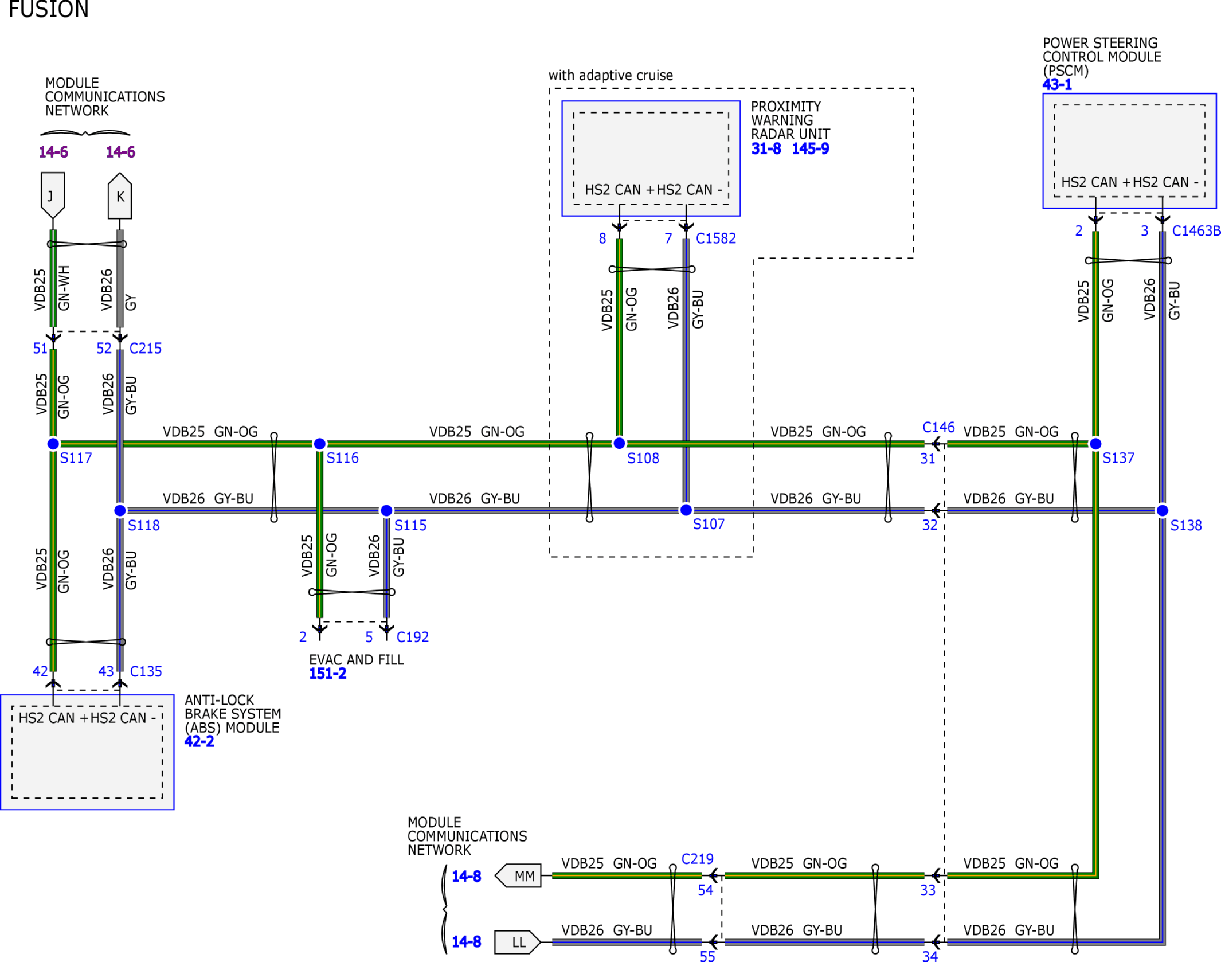Open the 14-8 link beside MM connector
Viewport: 1221px width, 962px height.
coord(466,876)
